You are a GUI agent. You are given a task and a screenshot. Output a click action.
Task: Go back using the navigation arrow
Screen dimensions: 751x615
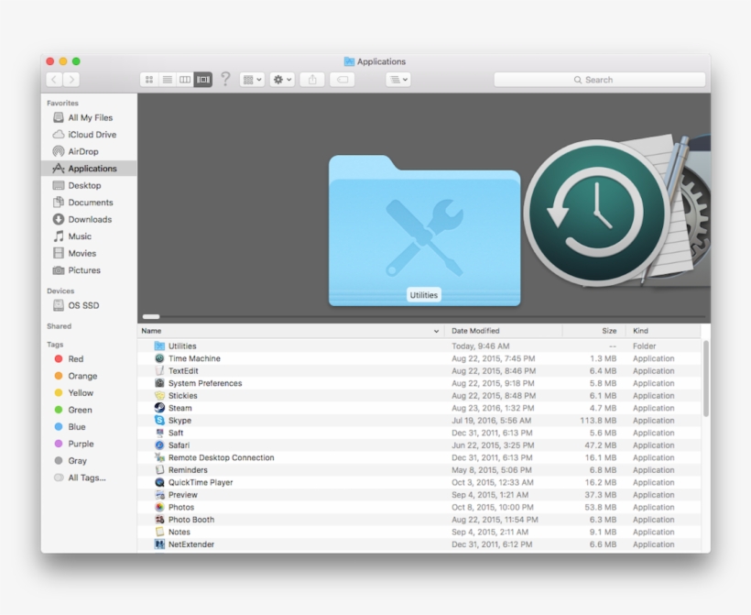(x=53, y=79)
